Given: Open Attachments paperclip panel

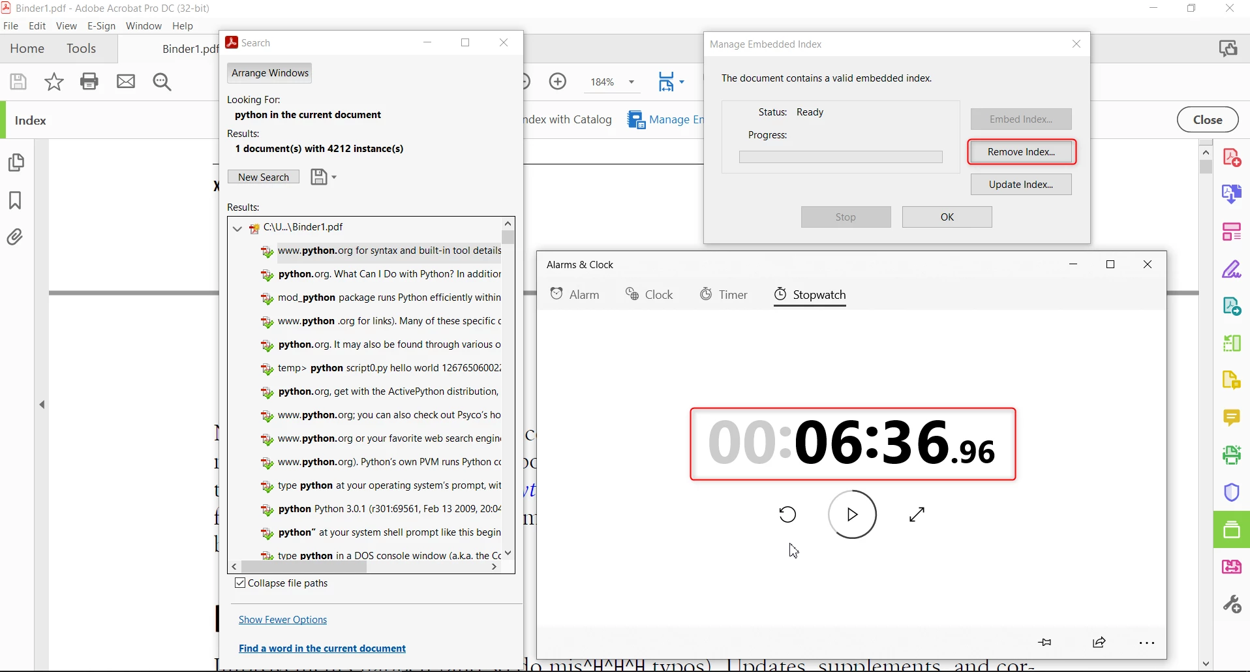Looking at the screenshot, I should click(16, 237).
